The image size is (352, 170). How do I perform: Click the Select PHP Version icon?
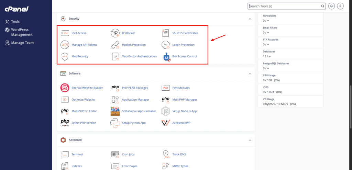tap(65, 123)
